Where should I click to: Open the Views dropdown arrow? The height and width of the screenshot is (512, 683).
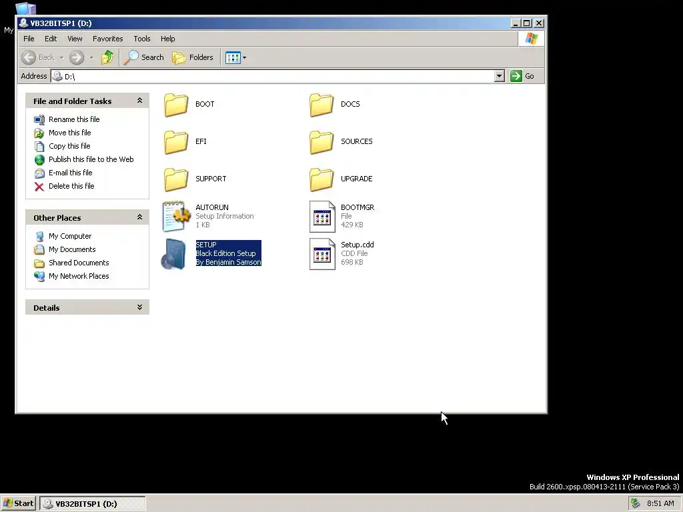tap(244, 57)
